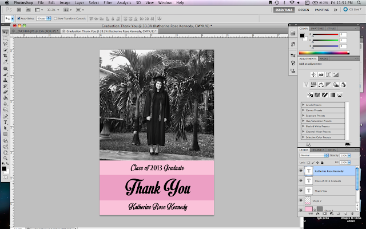Switch to the Swatches tab
The width and height of the screenshot is (366, 229).
click(x=317, y=29)
